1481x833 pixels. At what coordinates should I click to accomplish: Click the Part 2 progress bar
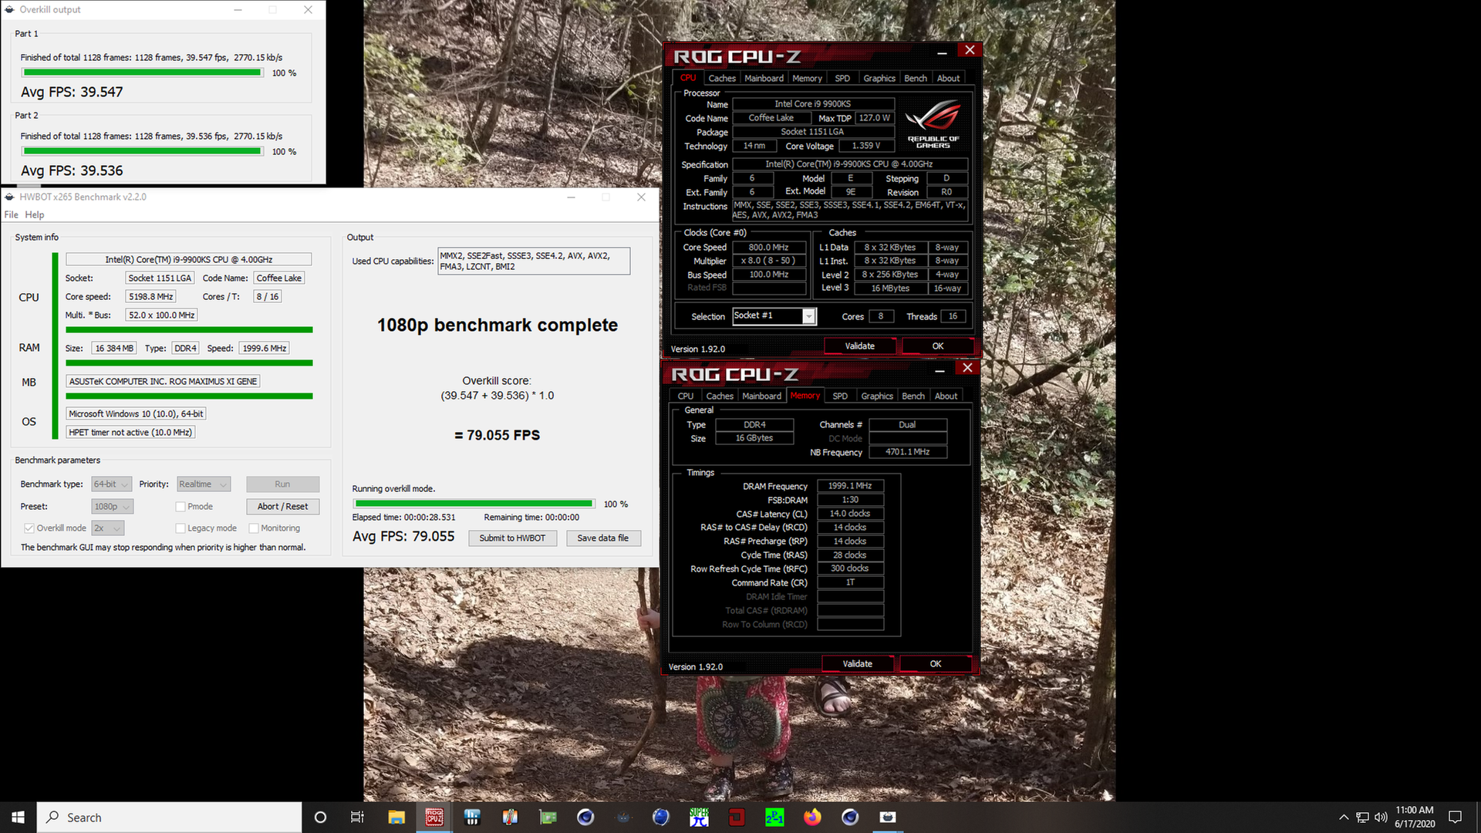point(142,151)
